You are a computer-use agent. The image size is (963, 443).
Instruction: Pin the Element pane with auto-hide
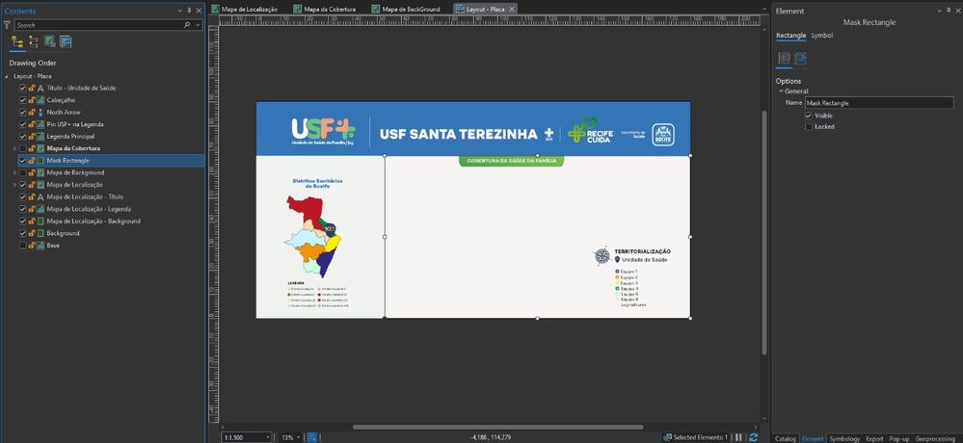pyautogui.click(x=949, y=11)
